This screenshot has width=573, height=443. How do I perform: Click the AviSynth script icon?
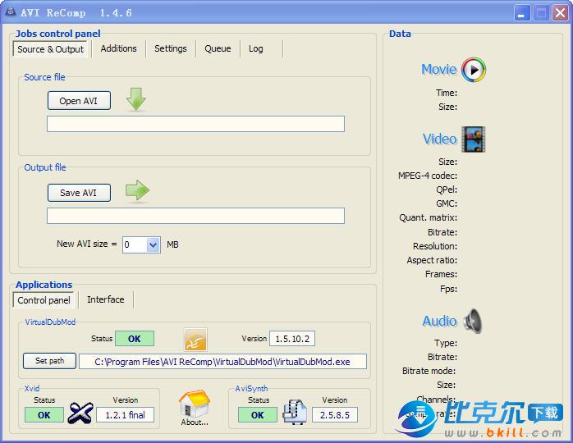[x=294, y=413]
